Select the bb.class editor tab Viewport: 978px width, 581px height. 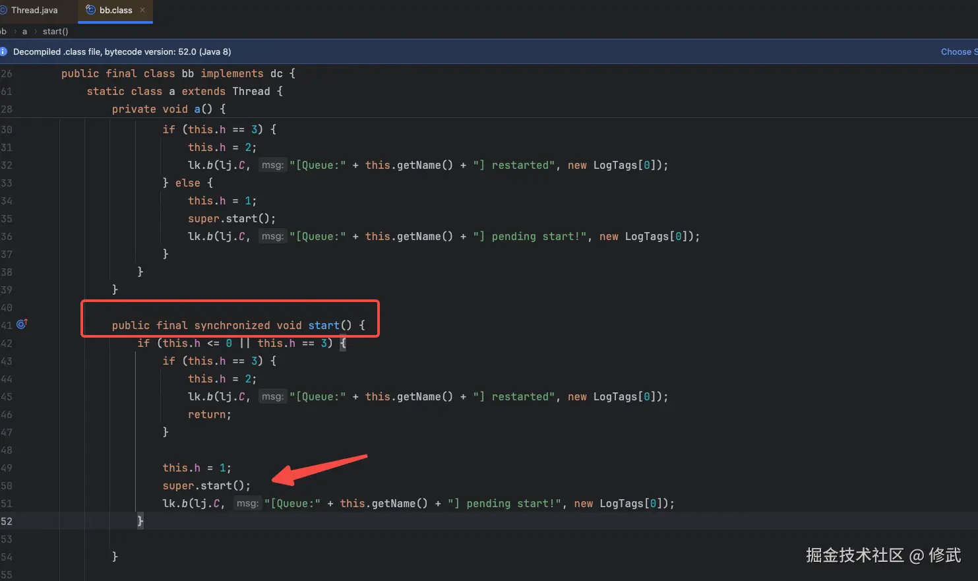115,10
